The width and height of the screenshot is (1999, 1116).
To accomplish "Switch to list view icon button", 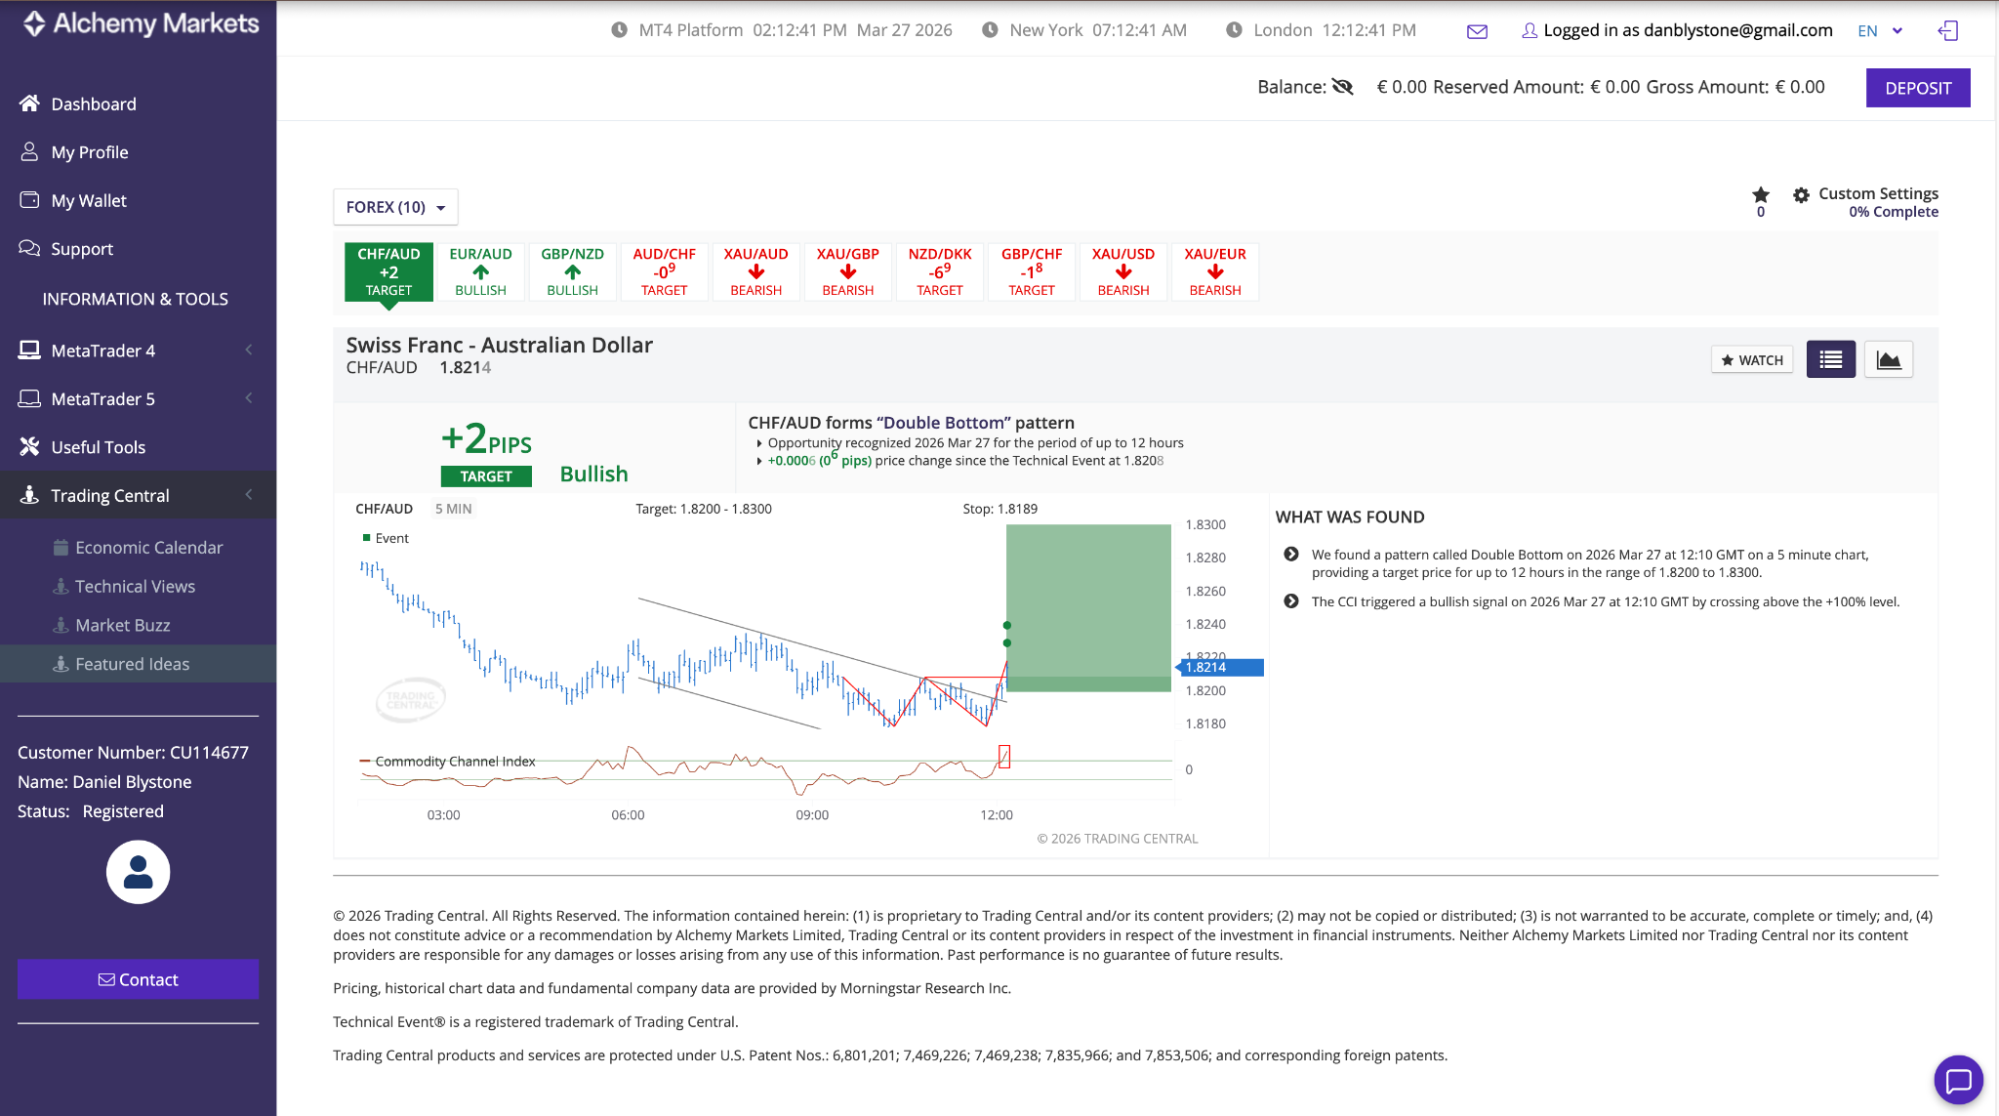I will click(1830, 359).
